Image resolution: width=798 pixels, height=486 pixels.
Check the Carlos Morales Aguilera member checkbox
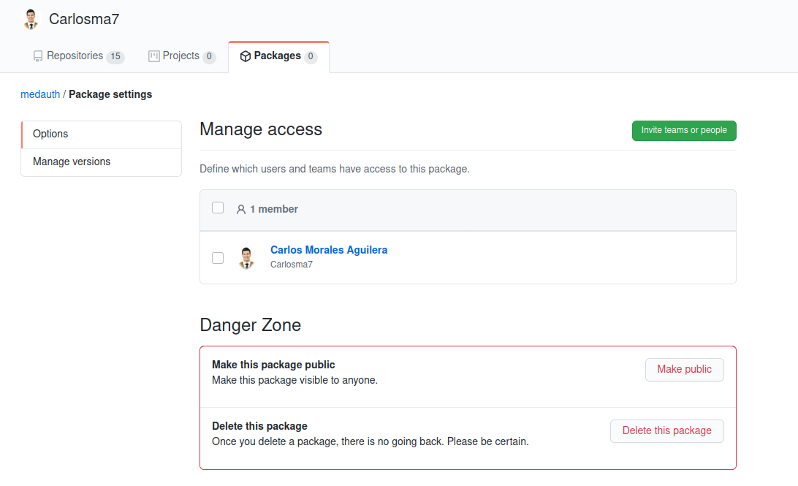(218, 258)
